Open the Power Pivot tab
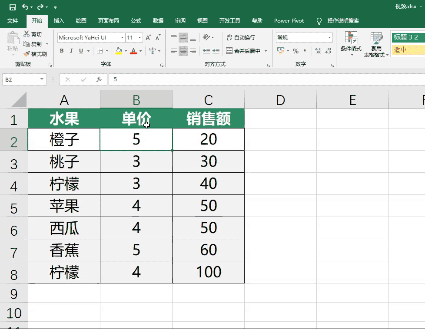The height and width of the screenshot is (329, 425). tap(289, 20)
